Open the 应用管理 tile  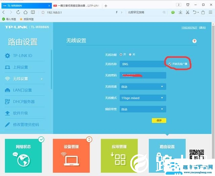119,156
